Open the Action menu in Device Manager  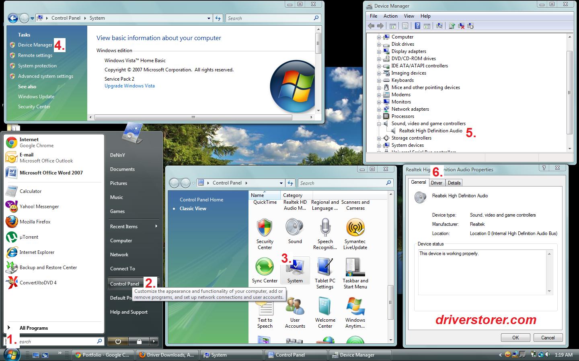click(390, 16)
